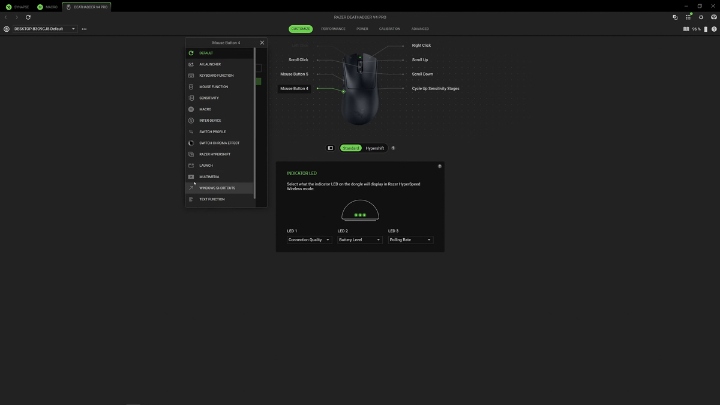This screenshot has width=720, height=405.
Task: Open the LED 1 Connection Quality dropdown
Action: tap(309, 240)
